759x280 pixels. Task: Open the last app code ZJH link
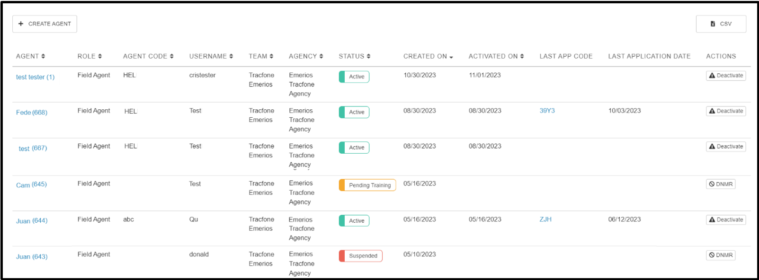click(545, 219)
